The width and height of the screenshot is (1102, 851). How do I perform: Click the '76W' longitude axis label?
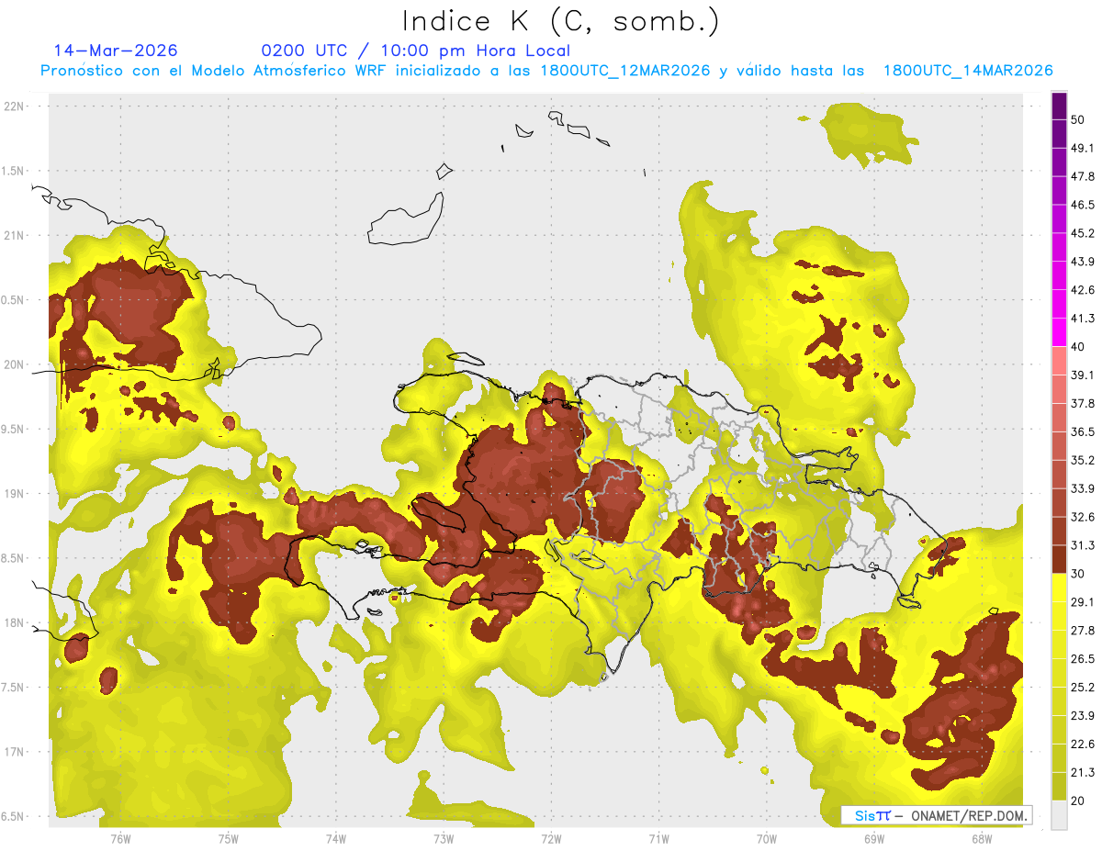point(120,839)
